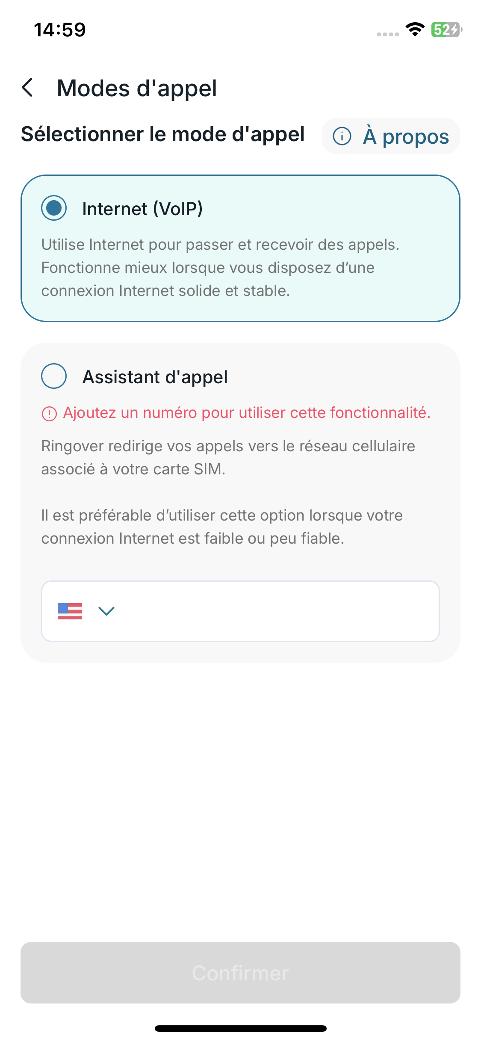Select the Internet (VoIP) radio button
This screenshot has width=481, height=1042.
click(54, 208)
